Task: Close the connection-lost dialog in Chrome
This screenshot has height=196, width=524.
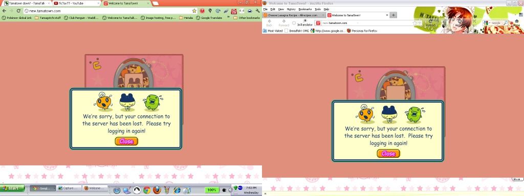Action: 126,141
